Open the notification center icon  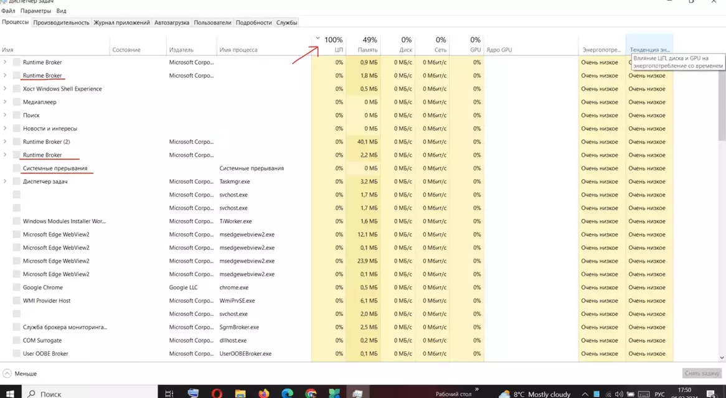(x=711, y=394)
